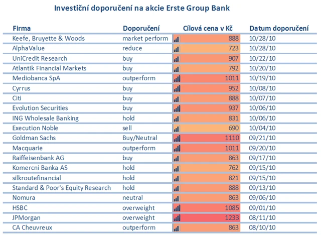
Task: Select the bar chart icon in Execution Noble row
Action: tap(176, 128)
